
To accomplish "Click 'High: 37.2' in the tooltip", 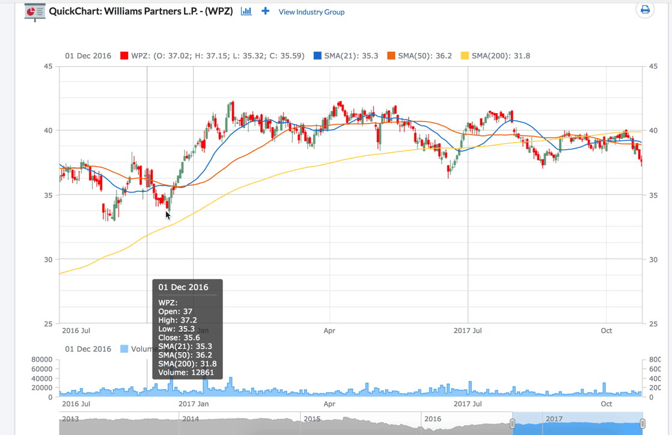I will click(177, 320).
